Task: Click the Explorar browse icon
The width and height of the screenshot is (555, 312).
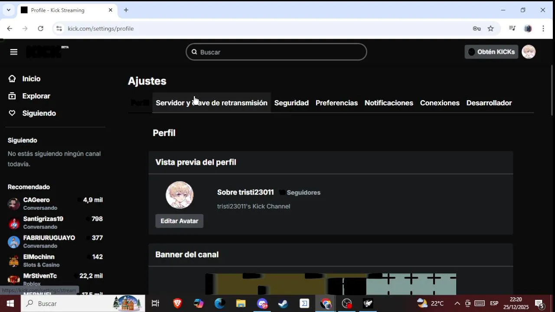Action: click(12, 96)
